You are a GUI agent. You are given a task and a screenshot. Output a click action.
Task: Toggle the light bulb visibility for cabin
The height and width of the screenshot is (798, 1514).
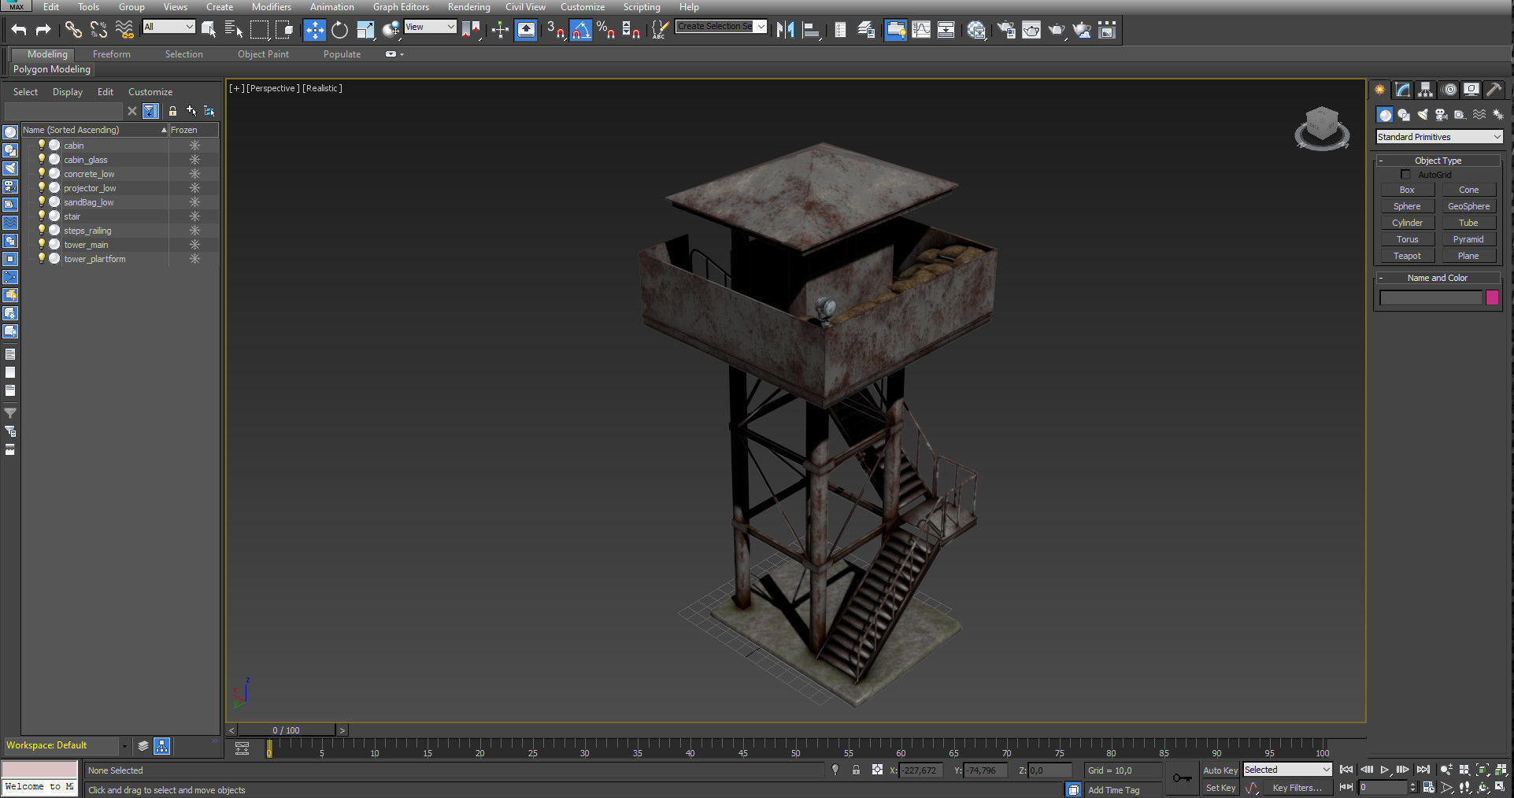(x=42, y=145)
